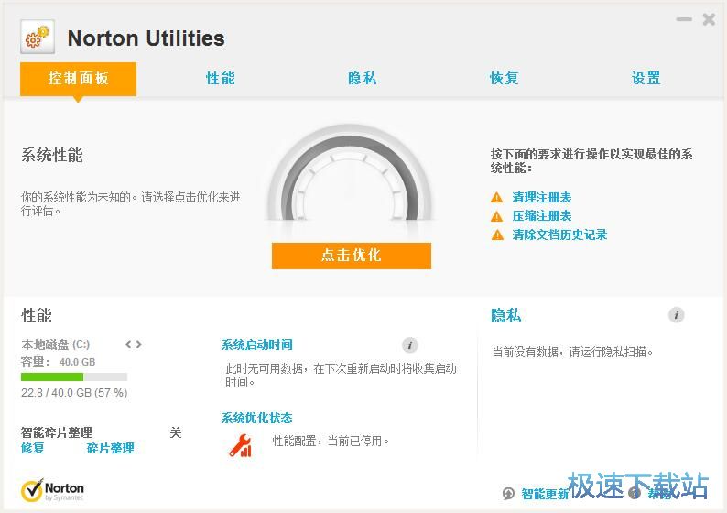The width and height of the screenshot is (727, 513).
Task: Close the Norton Utilities window
Action: tap(709, 19)
